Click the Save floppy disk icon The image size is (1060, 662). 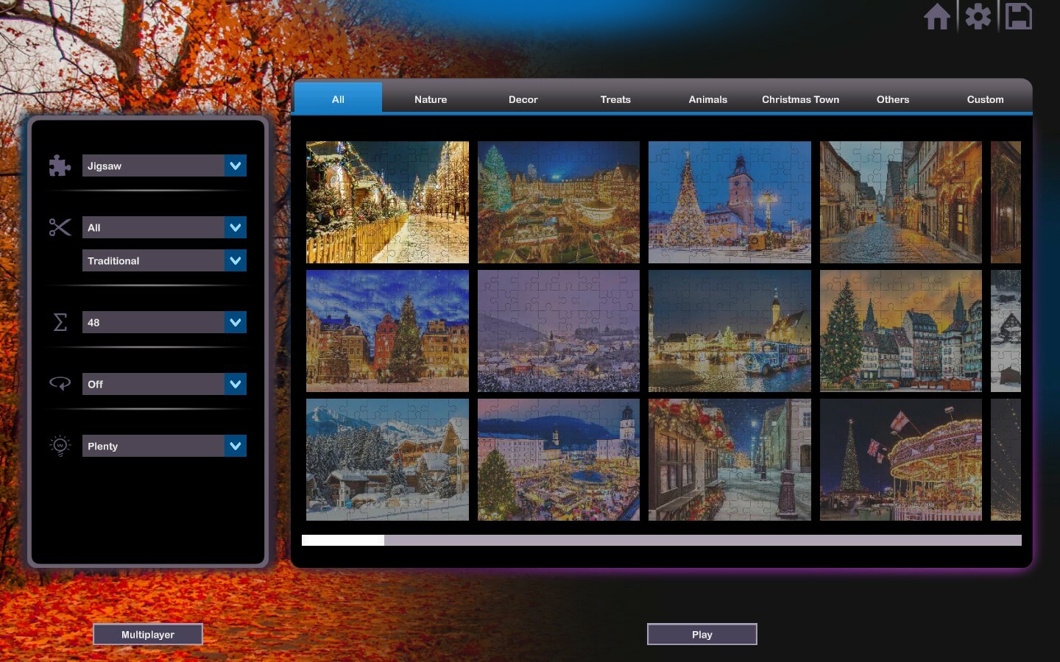coord(1019,16)
